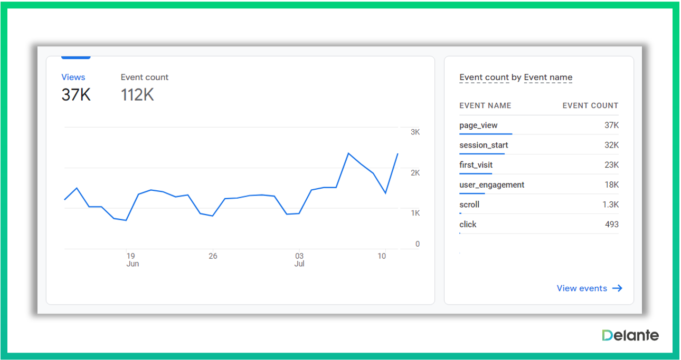Image resolution: width=681 pixels, height=360 pixels.
Task: Click the scroll event name
Action: [x=469, y=205]
